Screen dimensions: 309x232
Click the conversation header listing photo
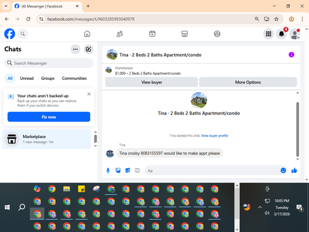click(x=112, y=54)
